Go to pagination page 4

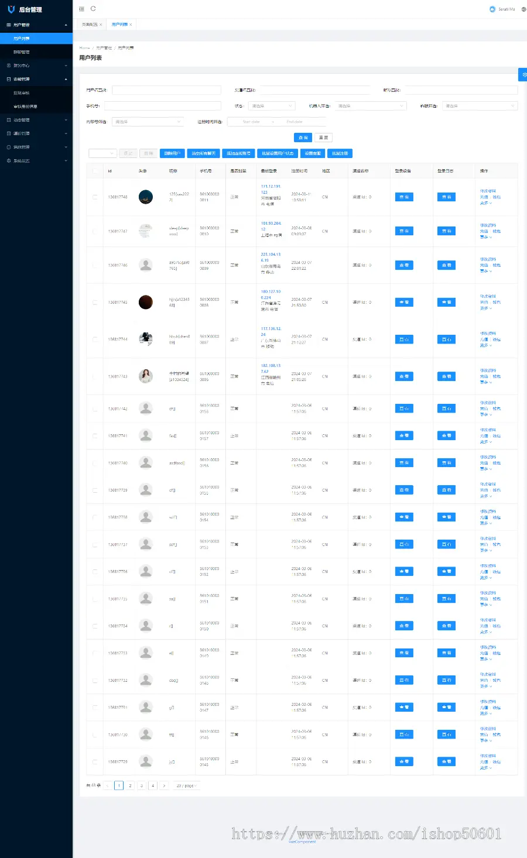pos(153,785)
